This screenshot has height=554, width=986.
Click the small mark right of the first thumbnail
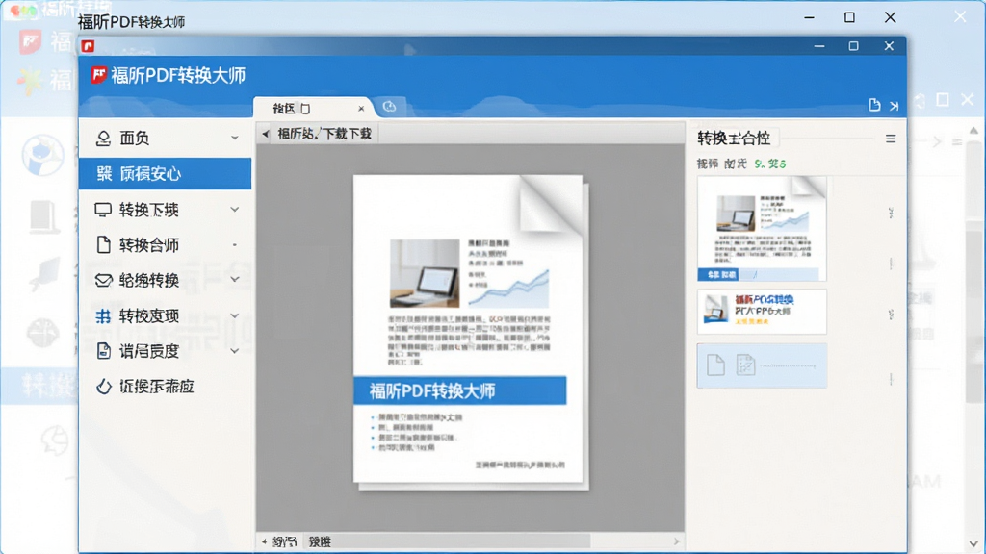pyautogui.click(x=891, y=213)
